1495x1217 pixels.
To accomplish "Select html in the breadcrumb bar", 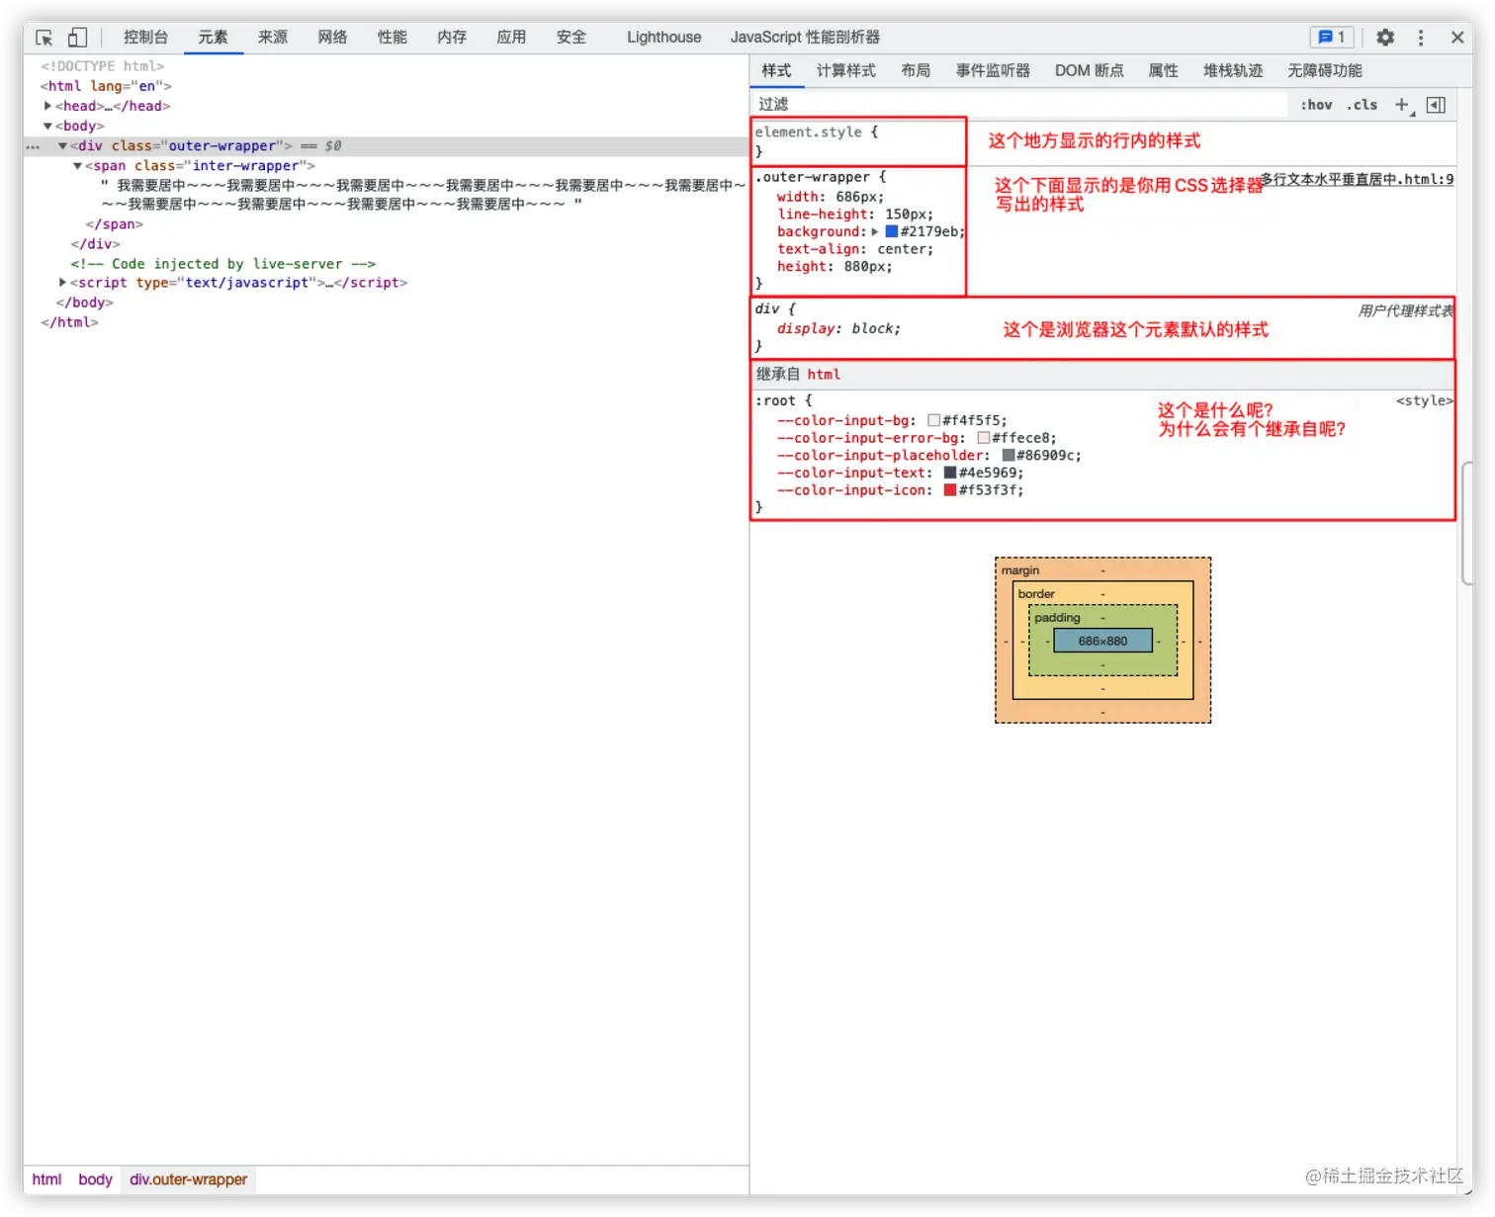I will (46, 1179).
